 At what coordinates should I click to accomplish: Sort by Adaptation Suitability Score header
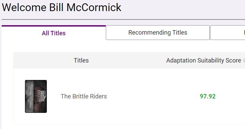tap(204, 60)
